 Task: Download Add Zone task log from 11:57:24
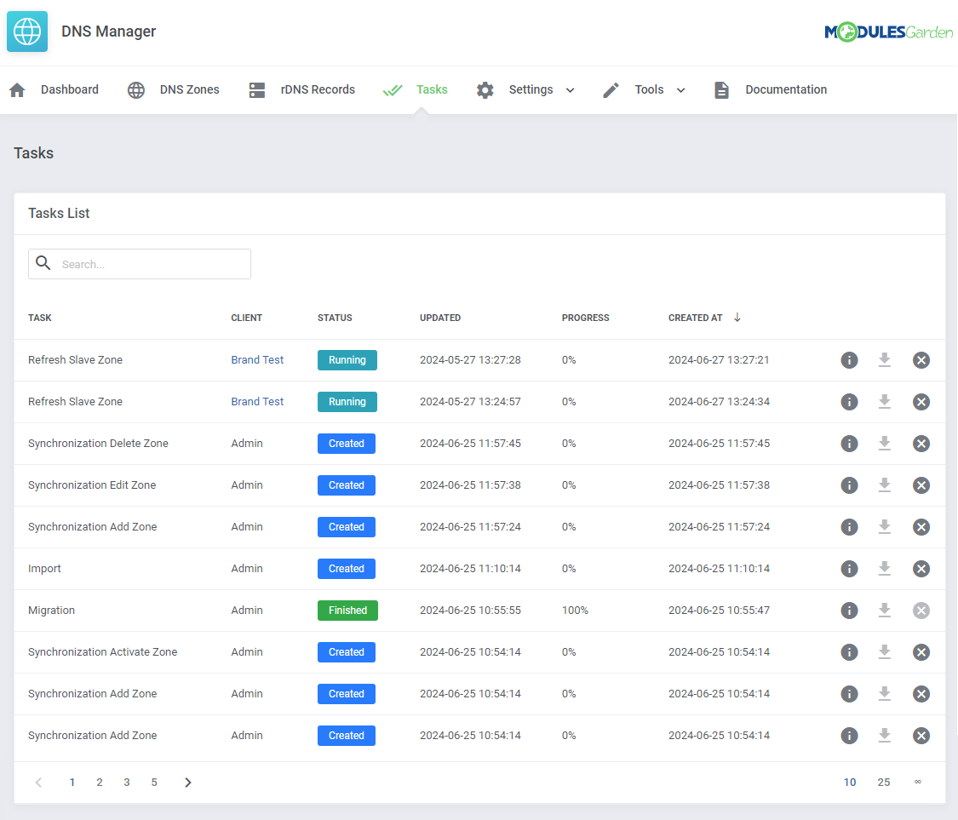(884, 527)
